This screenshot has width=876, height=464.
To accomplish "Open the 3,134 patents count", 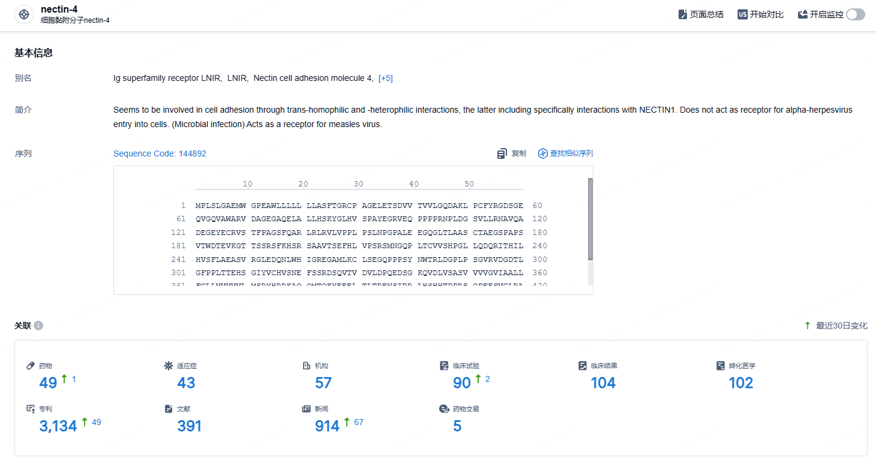I will pos(58,426).
